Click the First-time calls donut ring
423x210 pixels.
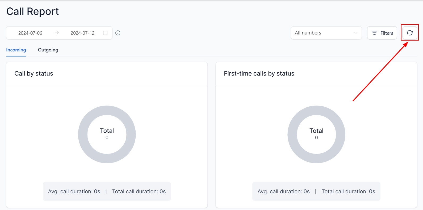tap(292, 134)
